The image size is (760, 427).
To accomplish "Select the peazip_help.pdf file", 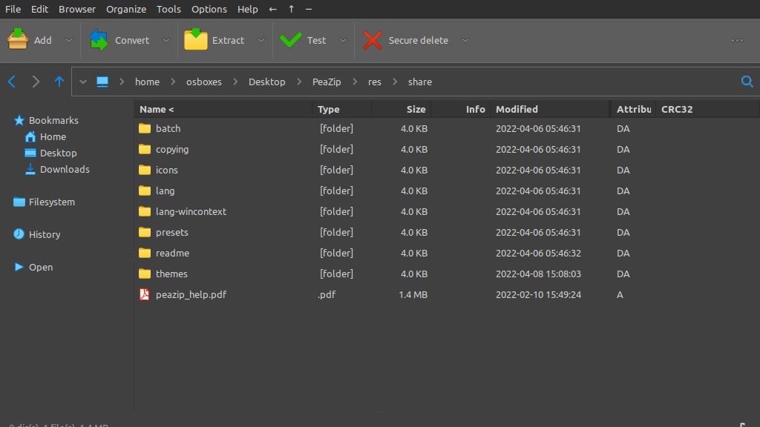I will point(191,294).
